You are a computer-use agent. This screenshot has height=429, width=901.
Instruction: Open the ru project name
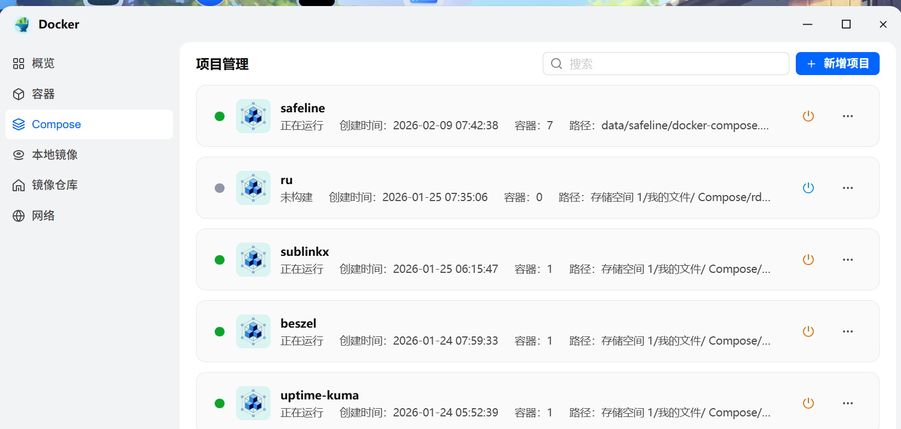pyautogui.click(x=286, y=180)
